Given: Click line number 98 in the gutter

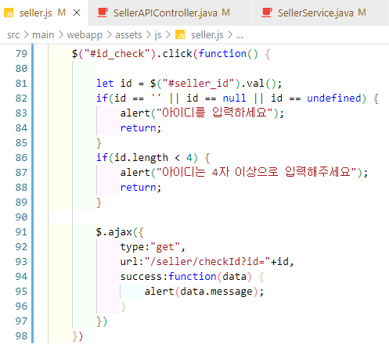Looking at the screenshot, I should [x=21, y=335].
